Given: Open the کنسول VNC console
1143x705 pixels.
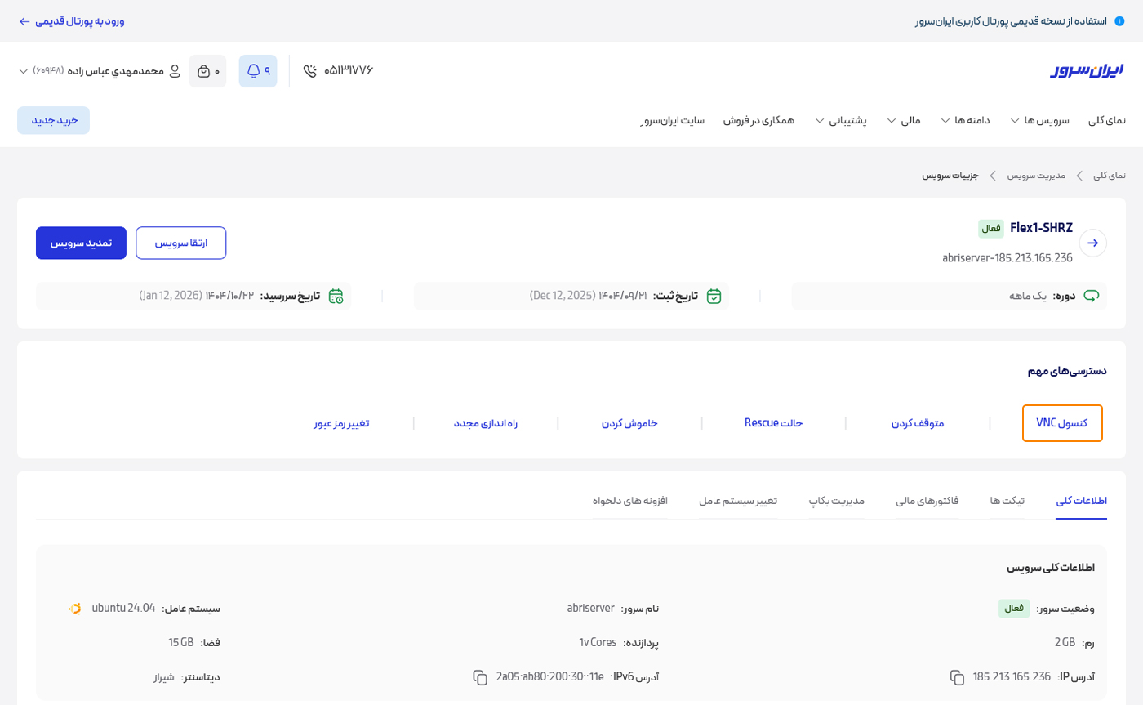Looking at the screenshot, I should [1061, 423].
